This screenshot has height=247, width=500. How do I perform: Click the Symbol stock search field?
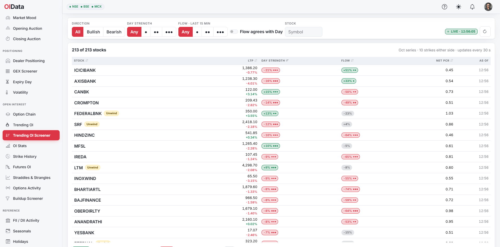[303, 32]
